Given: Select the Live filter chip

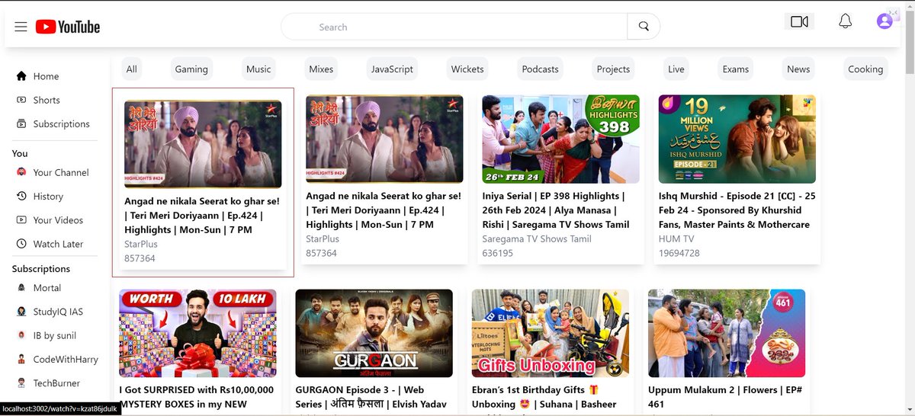Looking at the screenshot, I should tap(676, 69).
